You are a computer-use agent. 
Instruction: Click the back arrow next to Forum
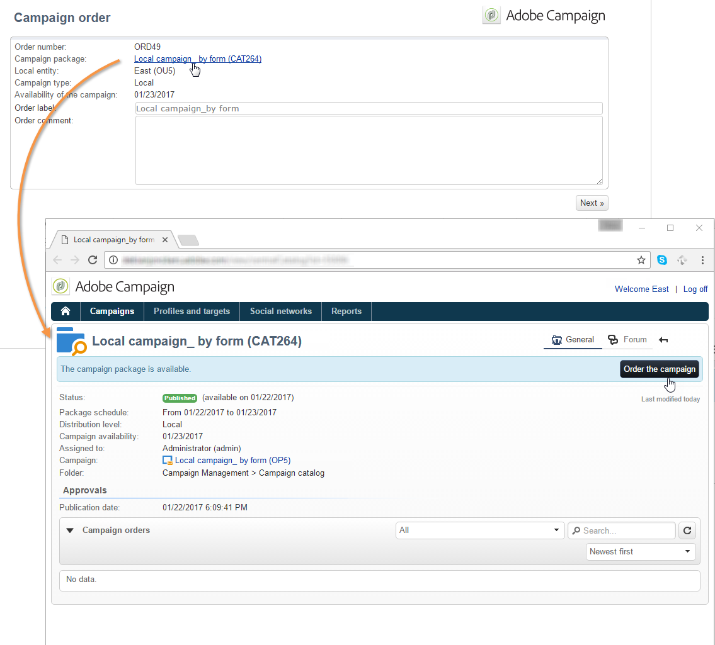click(663, 340)
